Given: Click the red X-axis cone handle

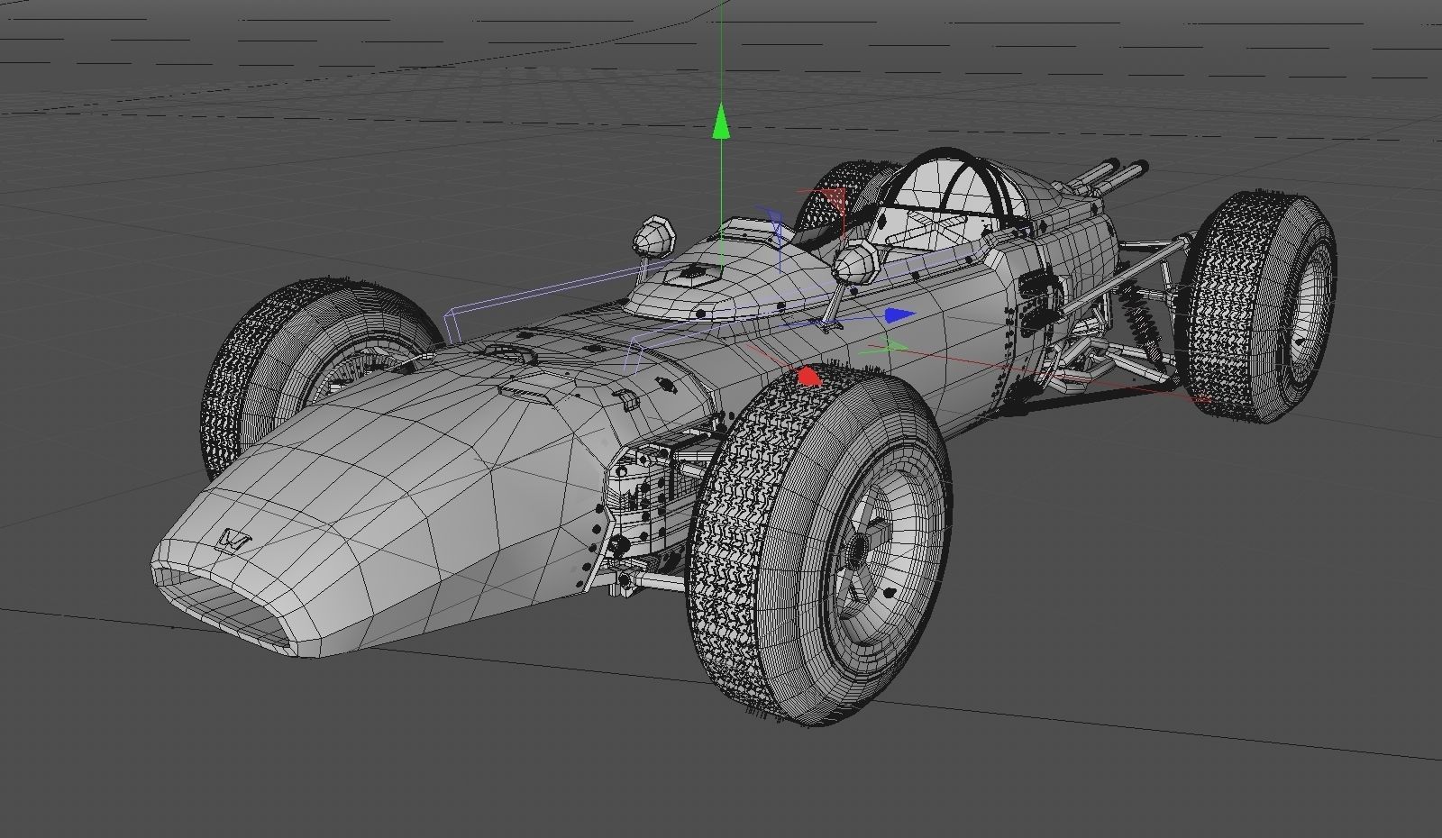Looking at the screenshot, I should click(809, 376).
